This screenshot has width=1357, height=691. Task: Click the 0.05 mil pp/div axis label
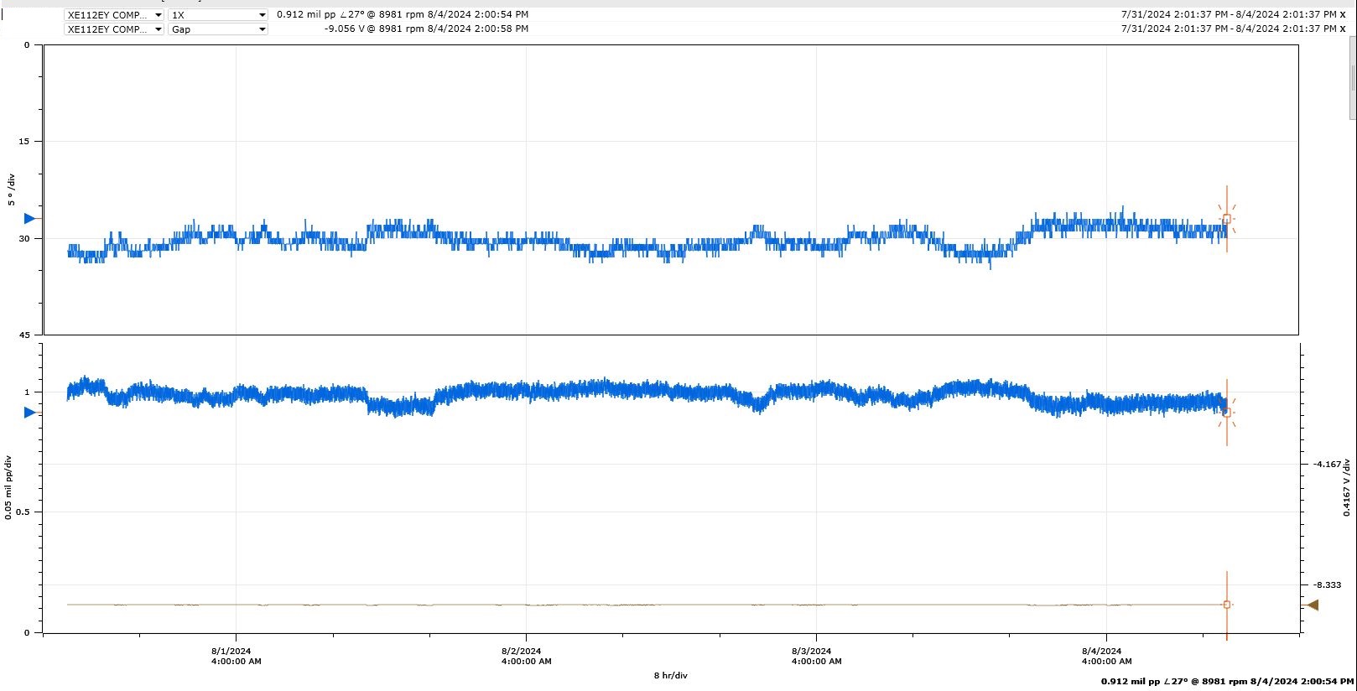(x=8, y=487)
